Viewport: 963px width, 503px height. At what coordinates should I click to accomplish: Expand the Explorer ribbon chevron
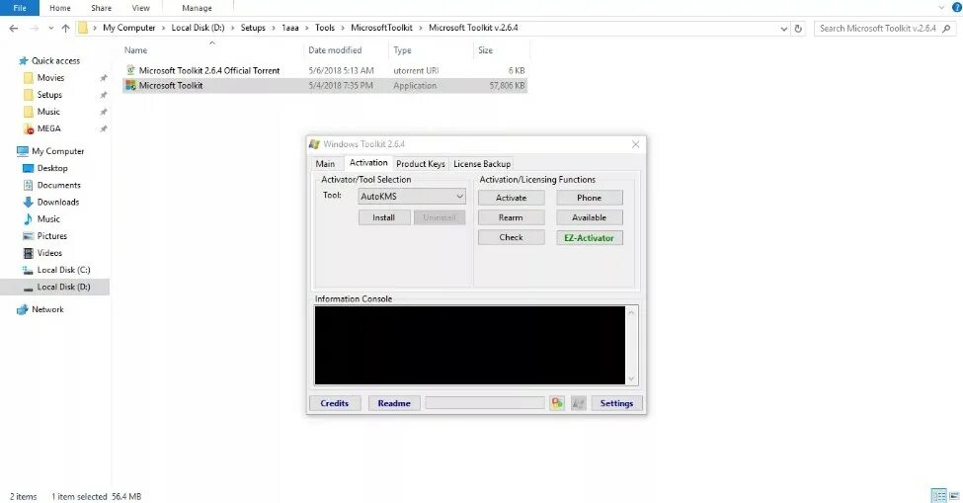click(x=941, y=7)
